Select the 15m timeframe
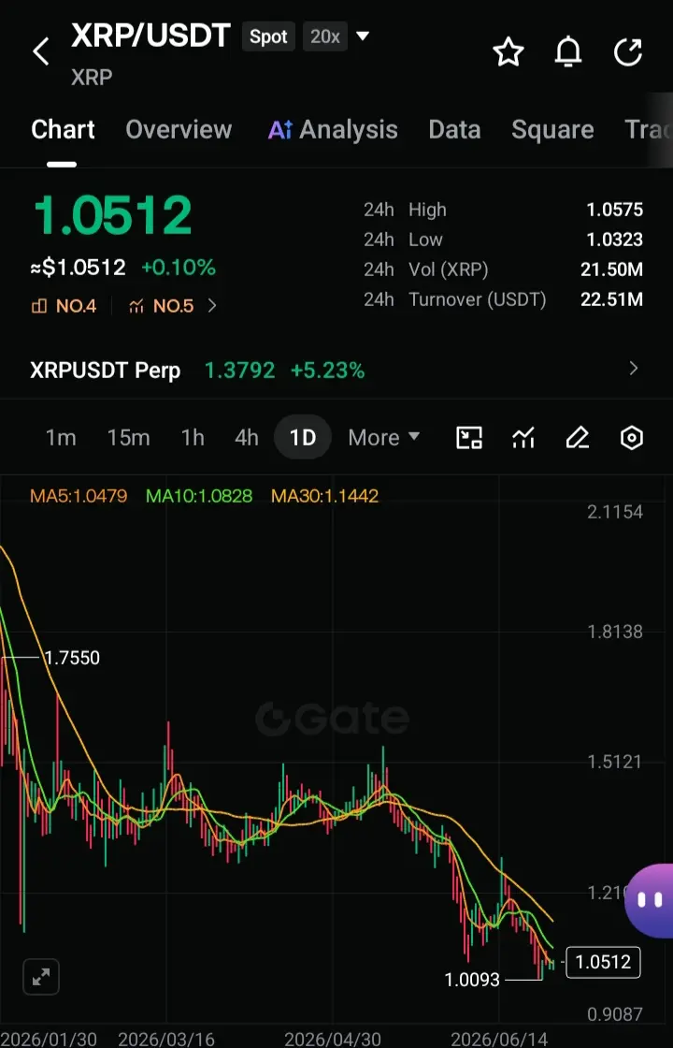This screenshot has height=1048, width=673. click(x=128, y=438)
